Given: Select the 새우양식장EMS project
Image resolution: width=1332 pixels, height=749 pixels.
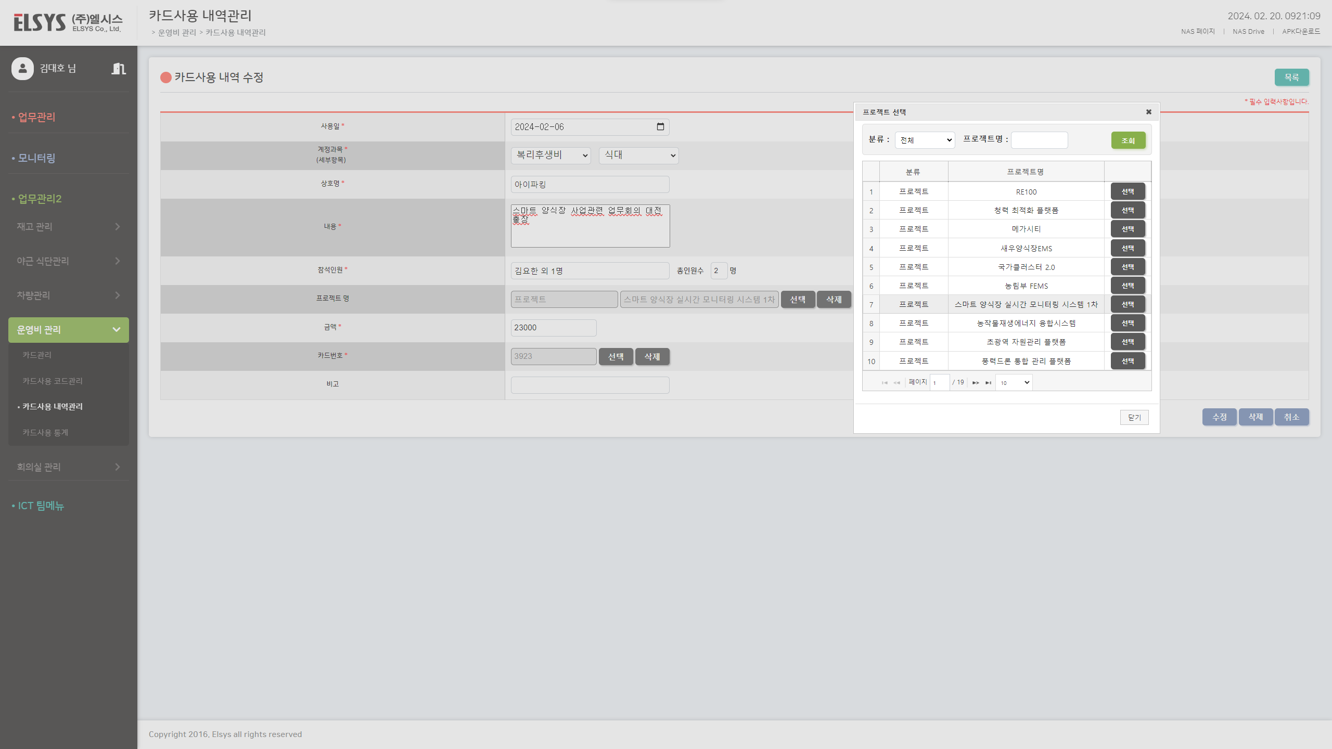Looking at the screenshot, I should [1128, 248].
